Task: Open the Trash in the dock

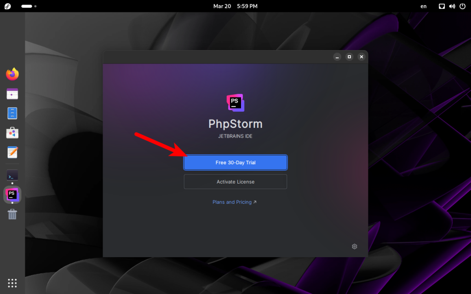Action: [x=12, y=214]
